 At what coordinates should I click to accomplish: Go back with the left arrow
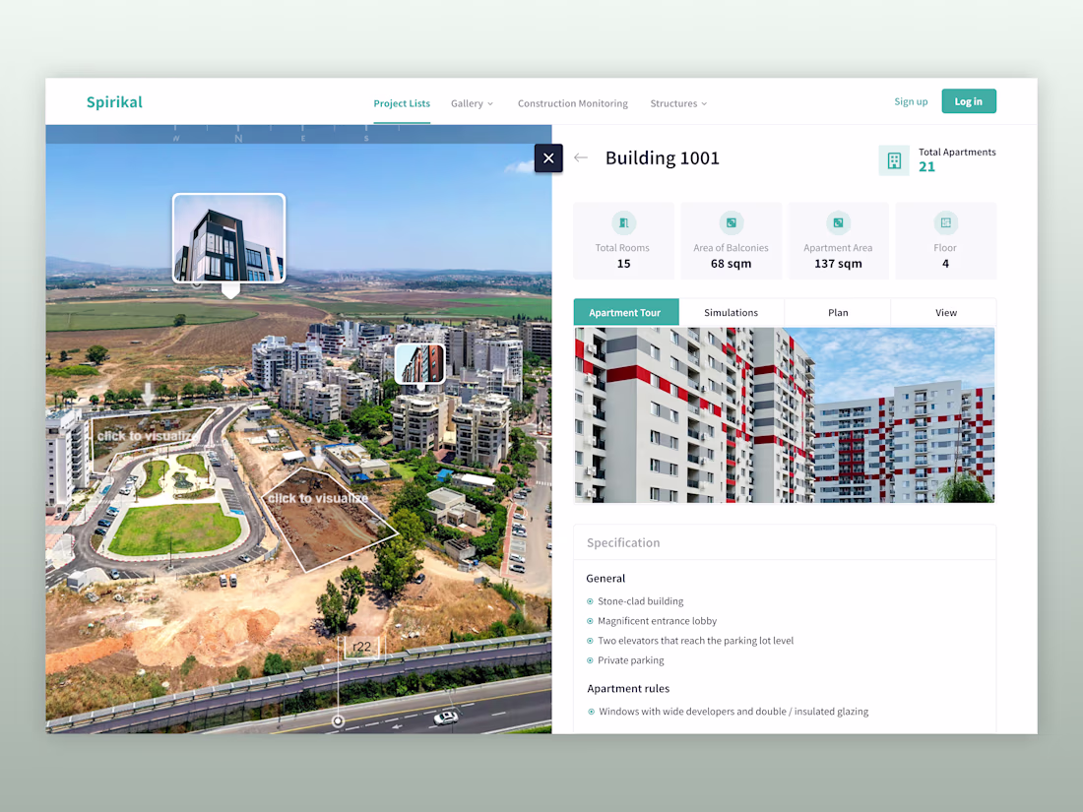click(x=581, y=158)
